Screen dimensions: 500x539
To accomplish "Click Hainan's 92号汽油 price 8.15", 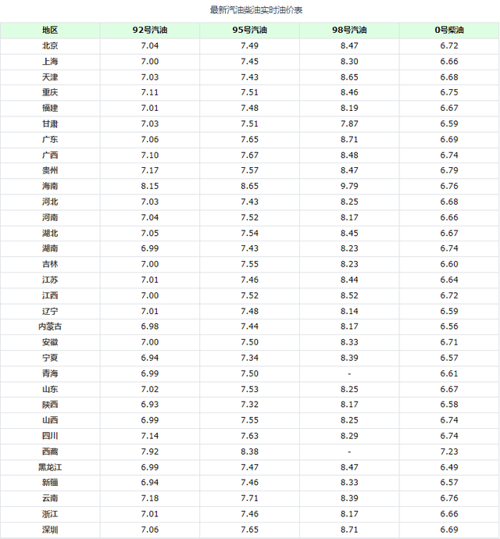I will pyautogui.click(x=150, y=186).
